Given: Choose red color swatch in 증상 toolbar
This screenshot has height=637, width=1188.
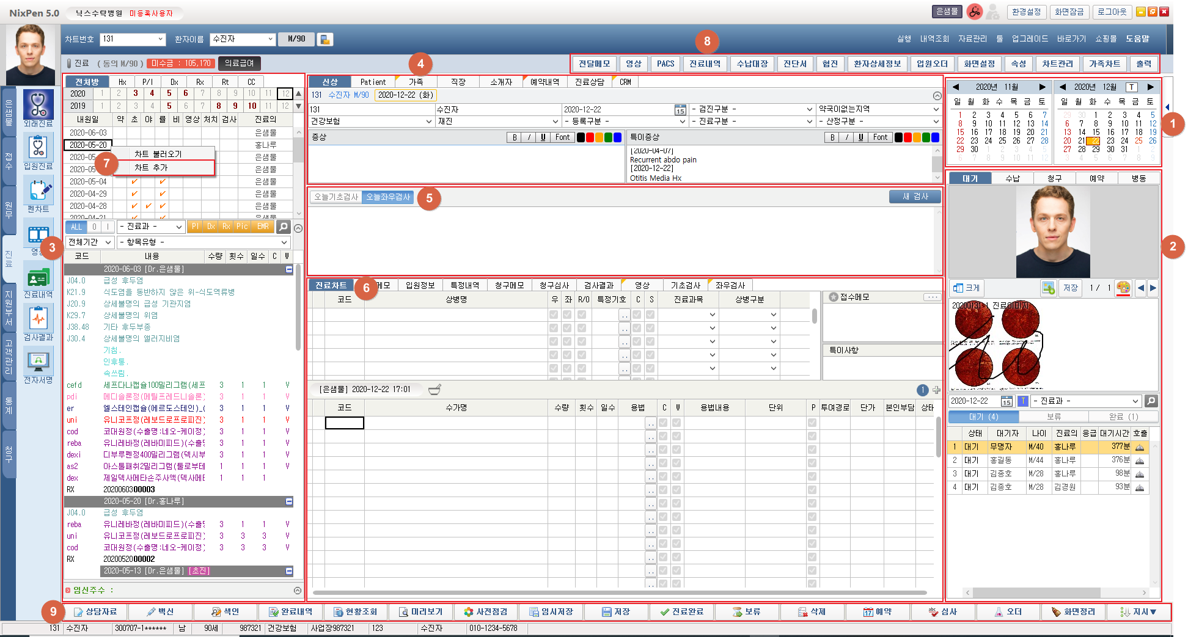Looking at the screenshot, I should (590, 137).
